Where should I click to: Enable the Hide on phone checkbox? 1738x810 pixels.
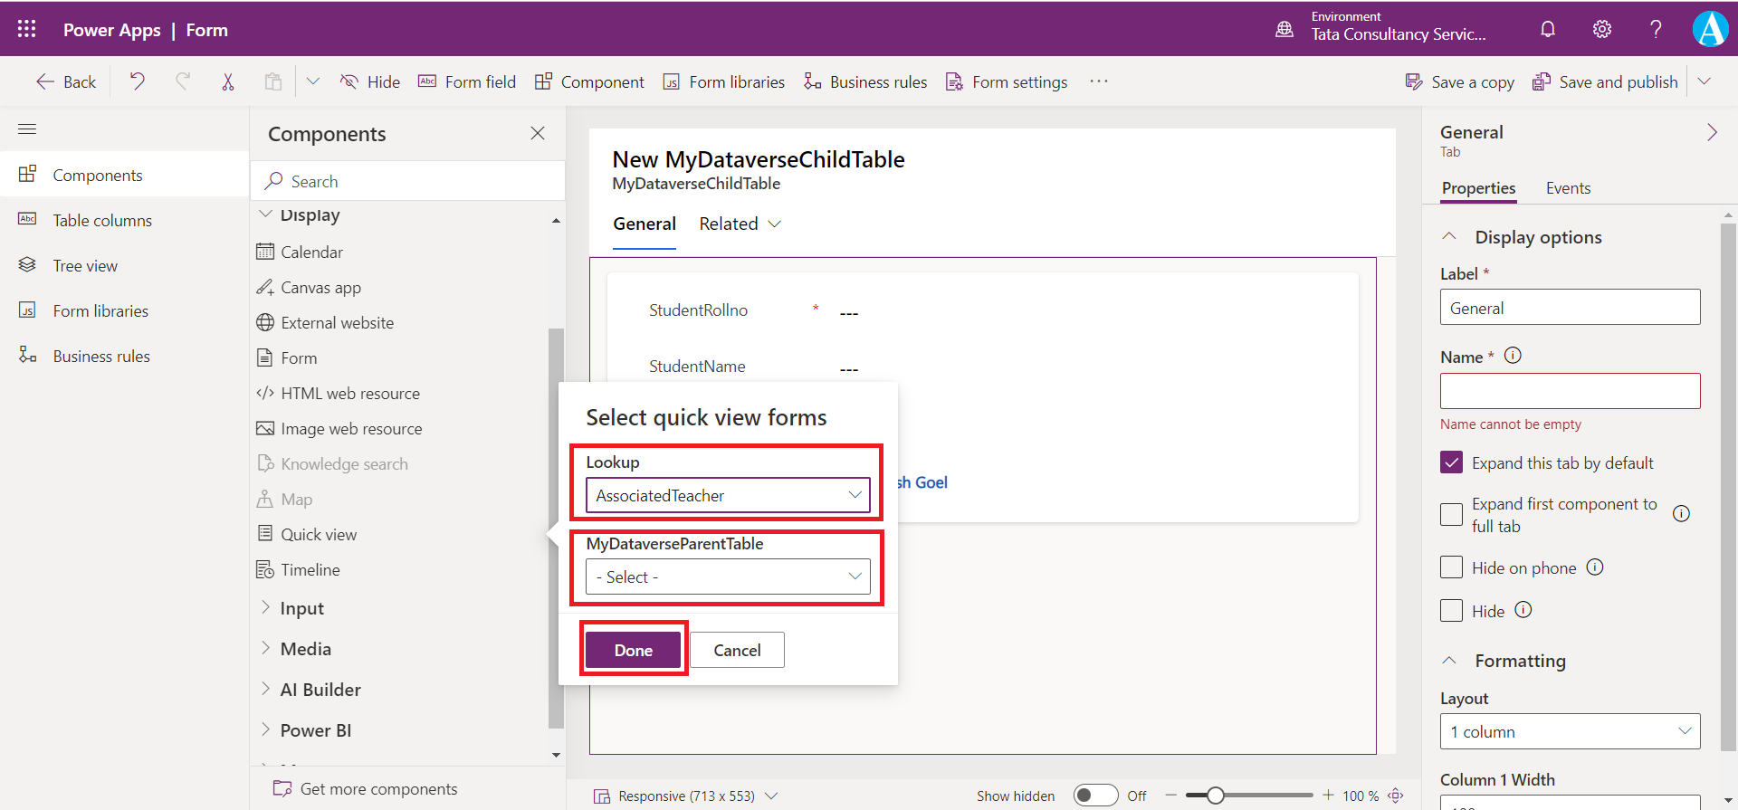pos(1451,567)
